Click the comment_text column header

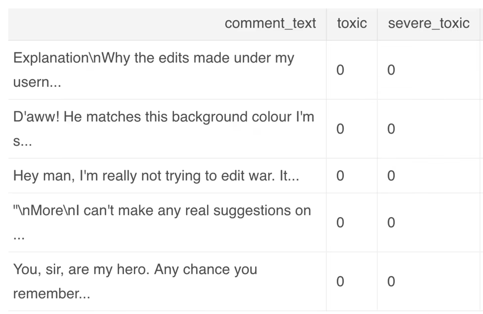point(270,23)
